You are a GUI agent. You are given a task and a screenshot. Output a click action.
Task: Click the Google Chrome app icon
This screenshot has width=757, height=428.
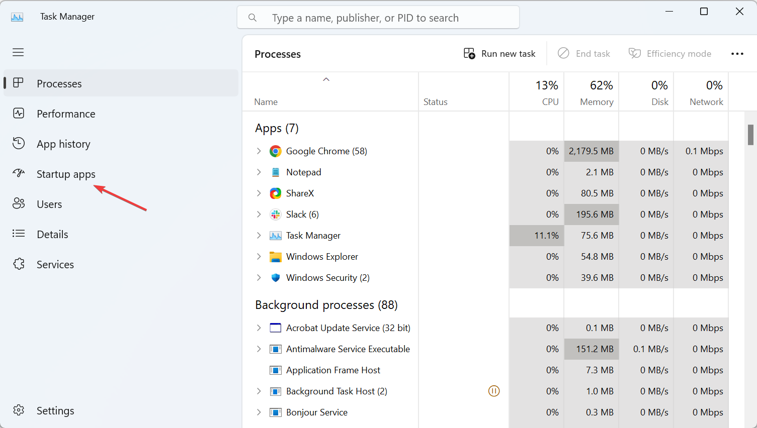click(276, 151)
